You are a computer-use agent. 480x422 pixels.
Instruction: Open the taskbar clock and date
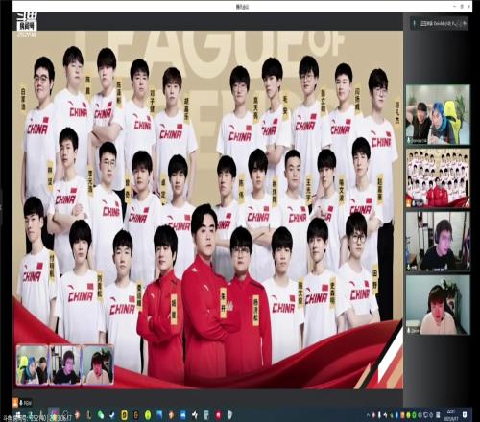(451, 415)
